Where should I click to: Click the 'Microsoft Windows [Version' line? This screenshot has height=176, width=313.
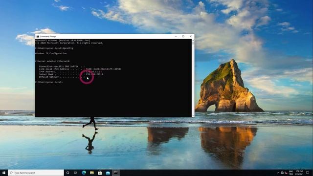click(x=63, y=41)
